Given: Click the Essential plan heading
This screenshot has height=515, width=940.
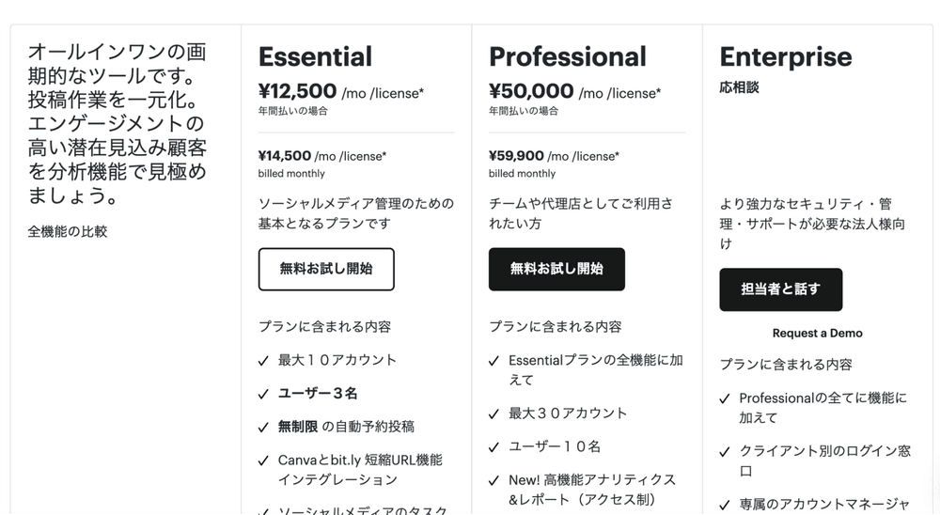Looking at the screenshot, I should coord(315,56).
